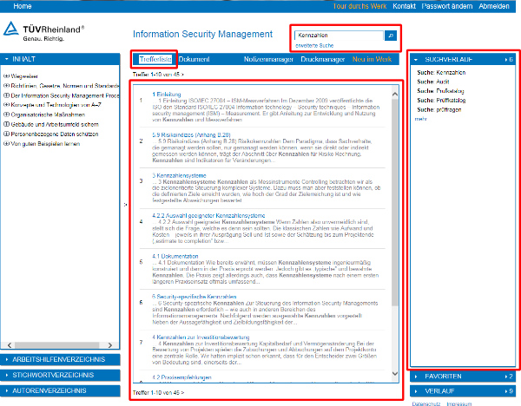Click results list scroll up arrow
Viewport: 521px width, 406px height.
pyautogui.click(x=395, y=95)
